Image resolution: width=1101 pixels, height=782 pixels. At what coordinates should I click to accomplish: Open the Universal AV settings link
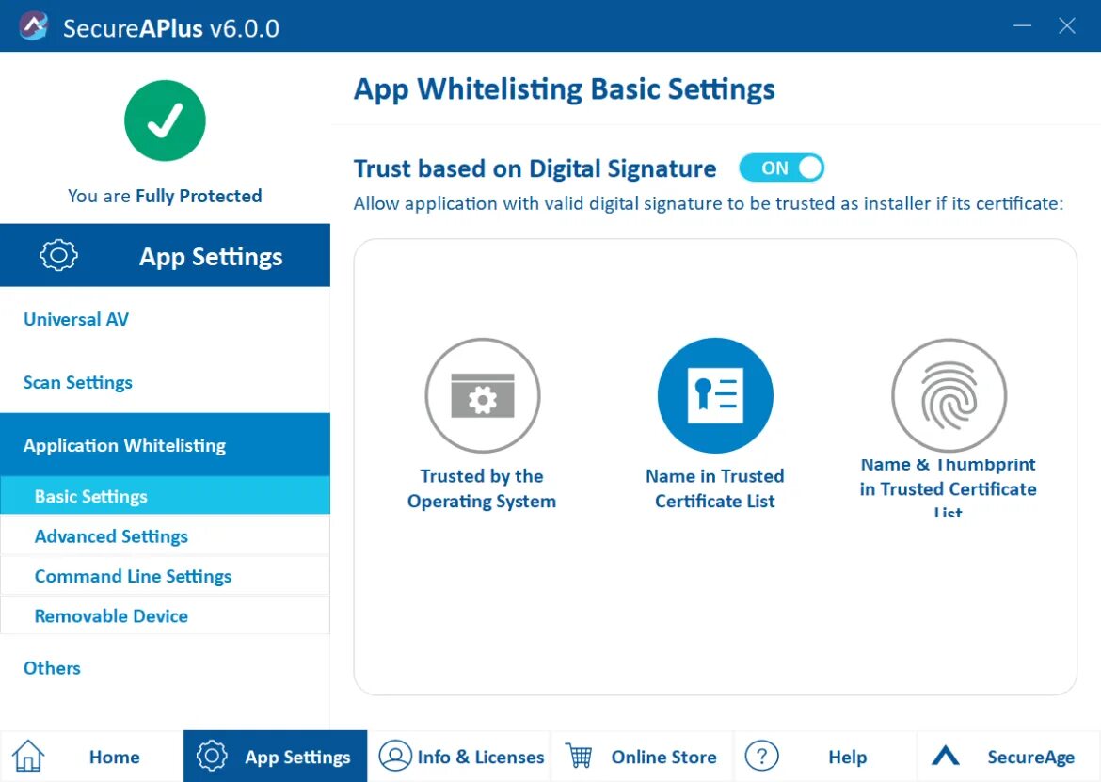pos(75,319)
